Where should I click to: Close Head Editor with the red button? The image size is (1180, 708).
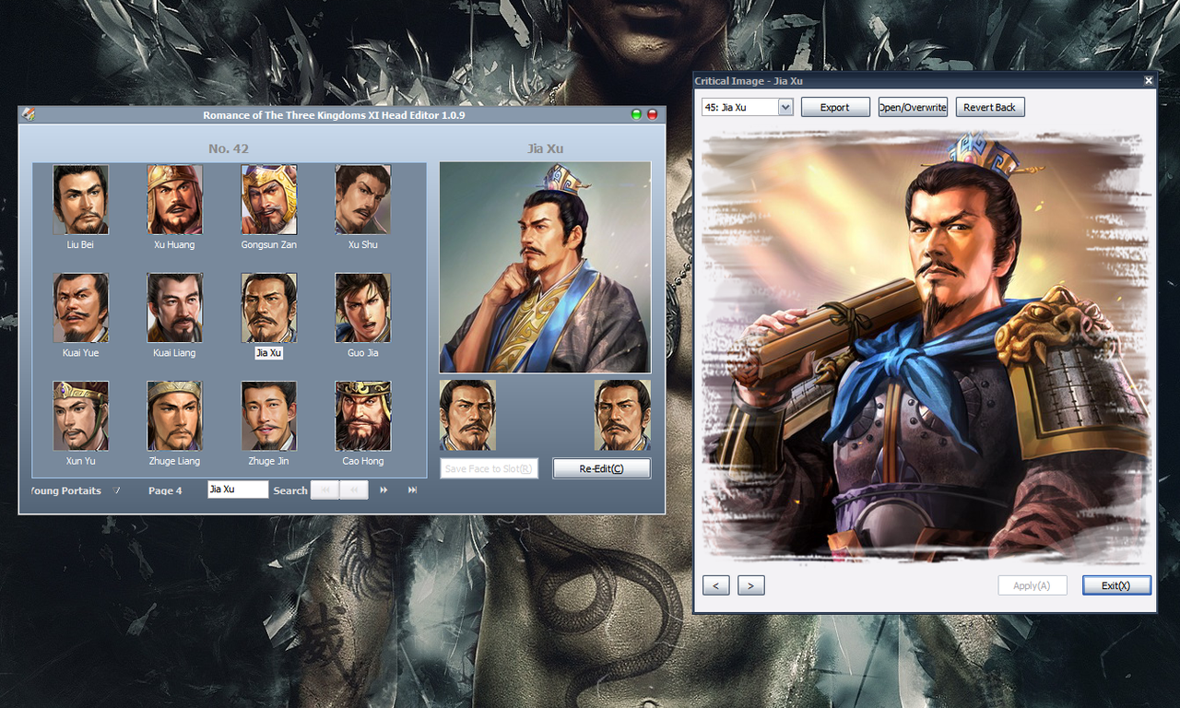[653, 114]
